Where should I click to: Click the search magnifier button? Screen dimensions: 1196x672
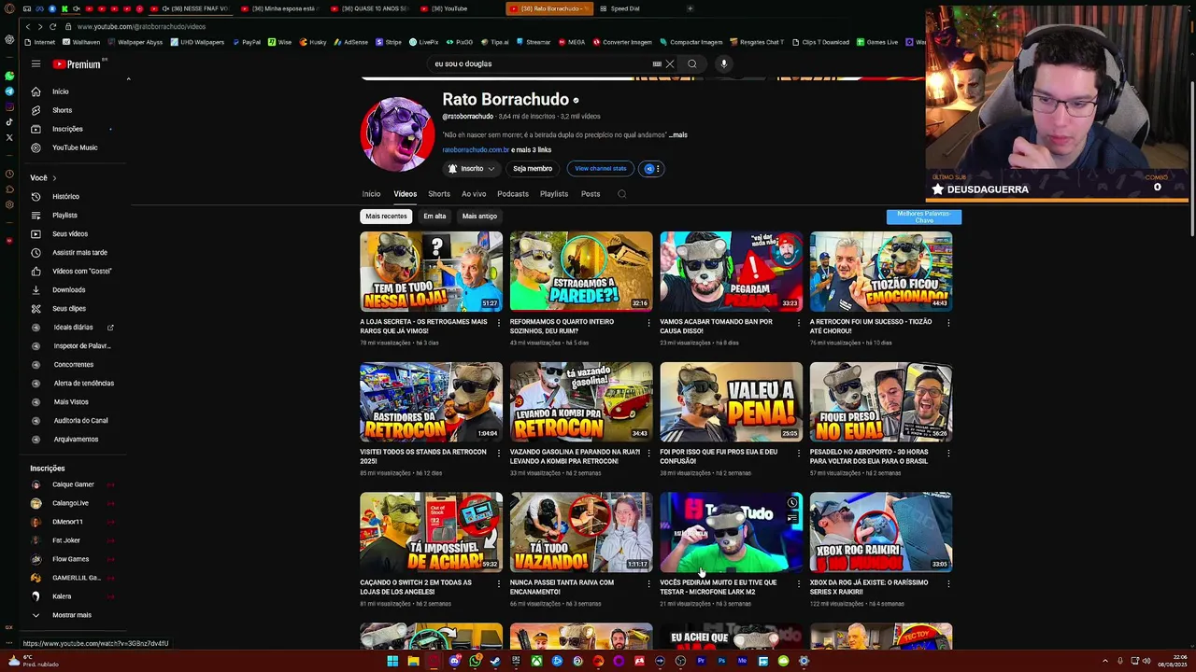pos(692,63)
